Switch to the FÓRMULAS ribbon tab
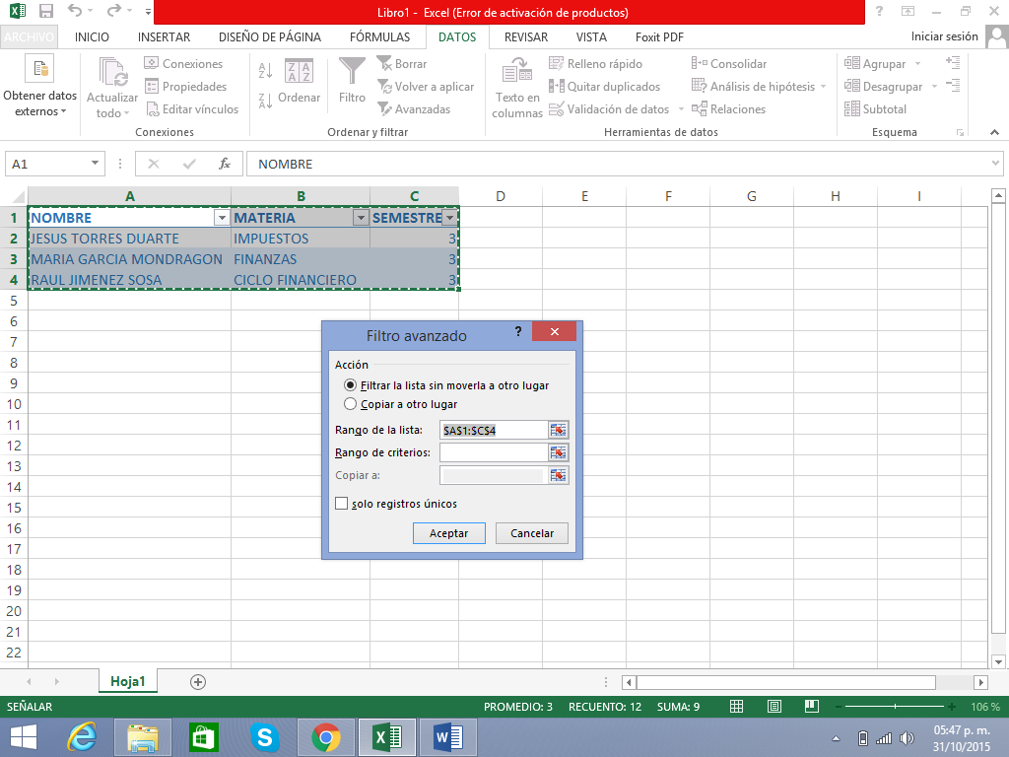The image size is (1009, 757). pyautogui.click(x=379, y=37)
